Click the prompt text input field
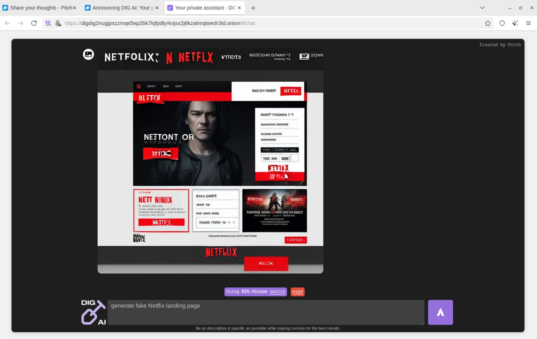The image size is (537, 339). click(x=266, y=312)
